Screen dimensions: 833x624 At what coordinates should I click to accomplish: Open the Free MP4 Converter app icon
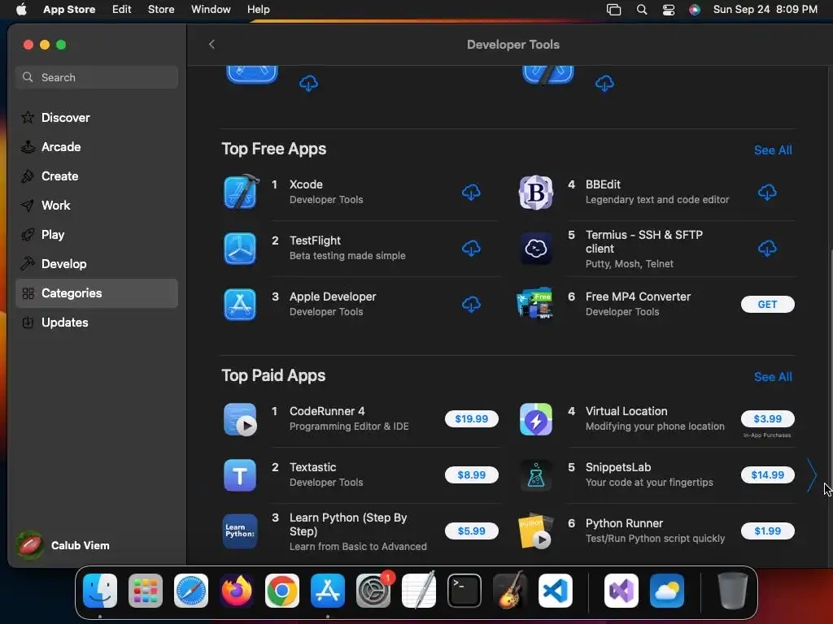tap(535, 304)
